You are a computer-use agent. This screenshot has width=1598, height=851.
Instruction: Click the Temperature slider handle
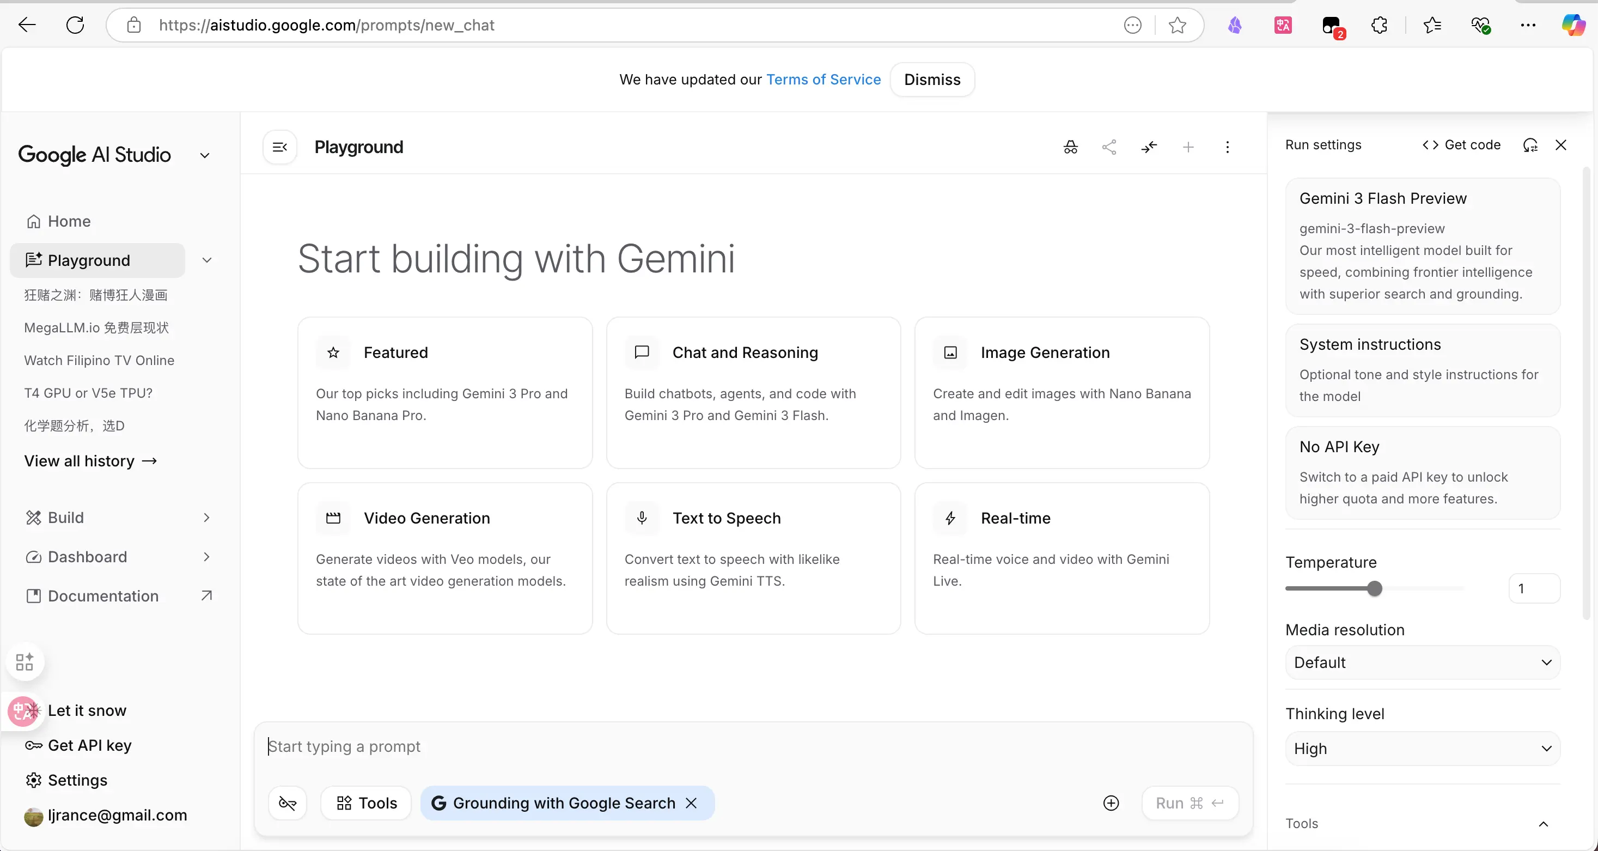(x=1375, y=588)
